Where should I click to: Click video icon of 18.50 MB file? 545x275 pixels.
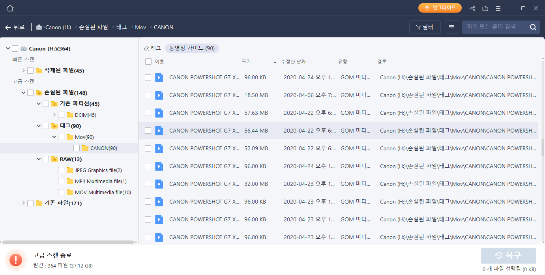[x=159, y=95]
